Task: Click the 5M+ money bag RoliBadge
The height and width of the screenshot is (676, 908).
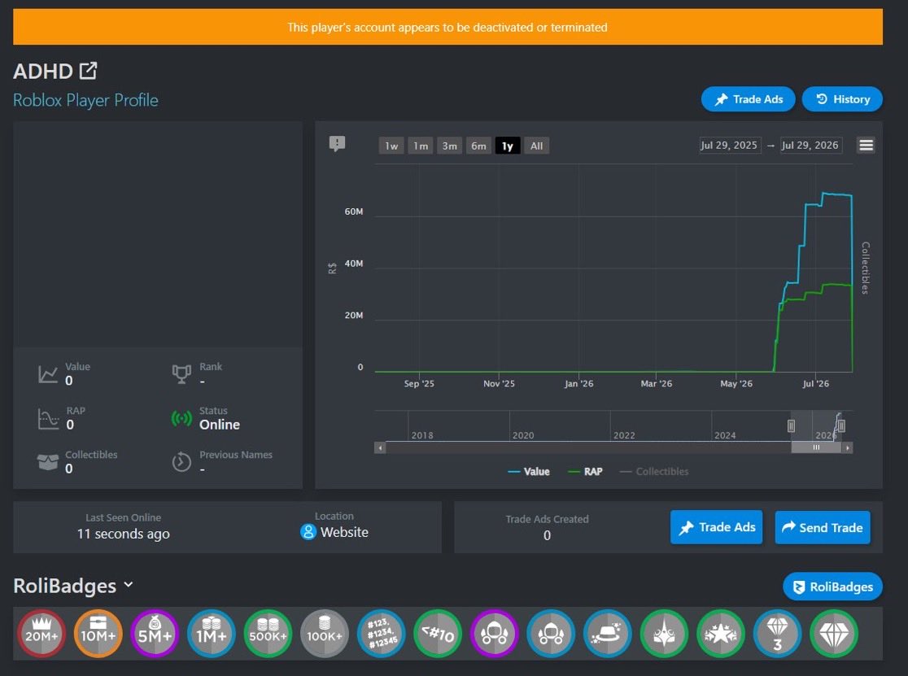Action: 155,634
